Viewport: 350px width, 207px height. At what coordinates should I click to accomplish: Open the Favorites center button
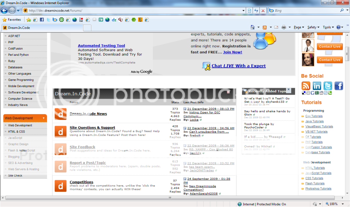pos(12,19)
